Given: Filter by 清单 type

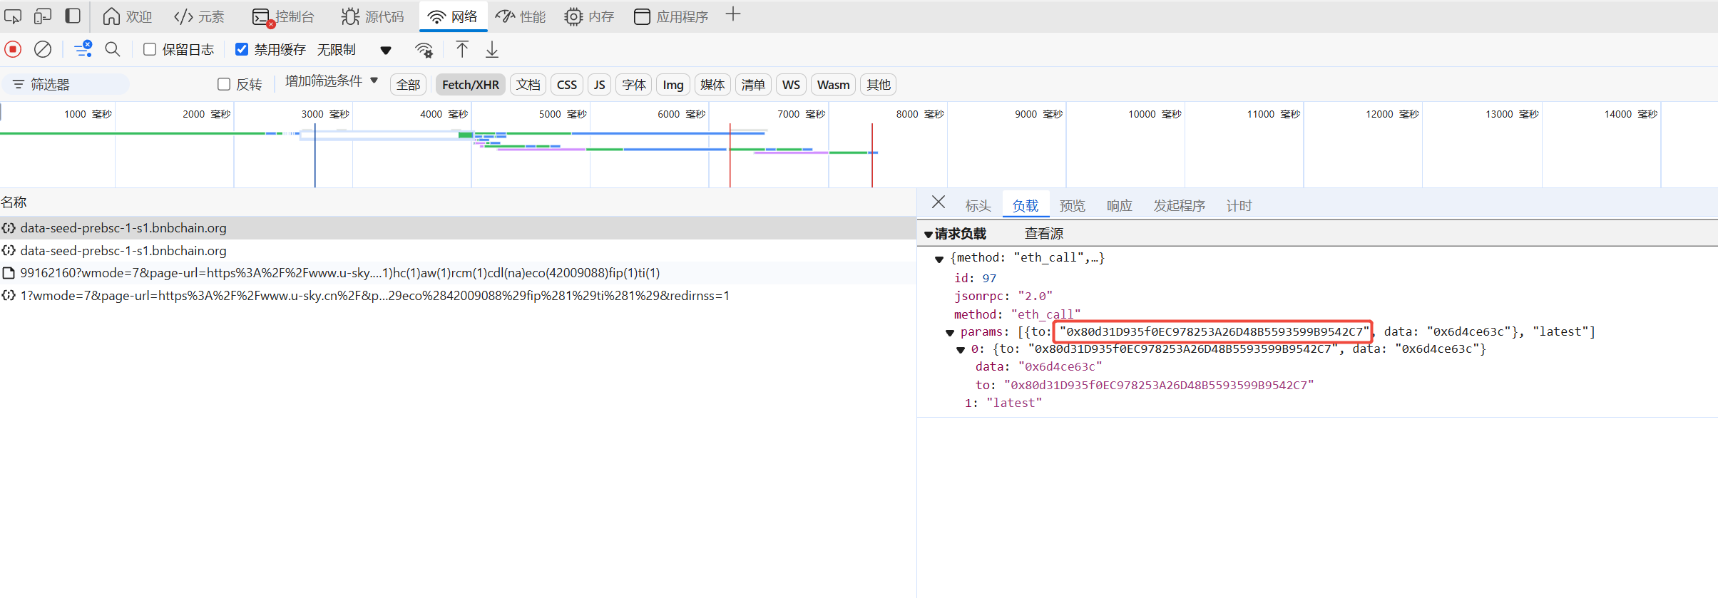Looking at the screenshot, I should click(x=753, y=85).
